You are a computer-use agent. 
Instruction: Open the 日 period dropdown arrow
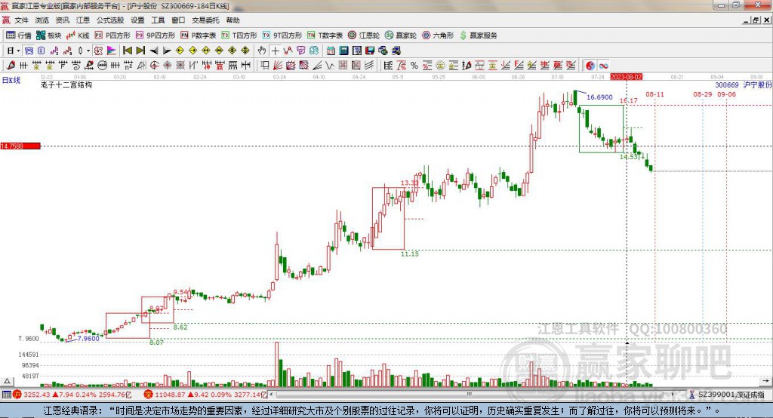18,51
